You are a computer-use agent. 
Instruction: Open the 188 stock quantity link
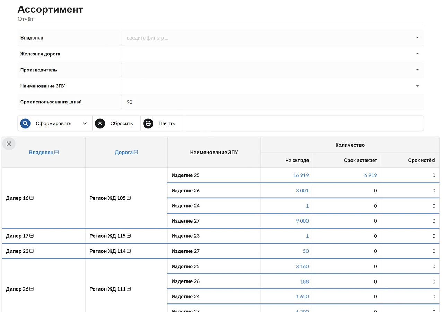(x=304, y=281)
